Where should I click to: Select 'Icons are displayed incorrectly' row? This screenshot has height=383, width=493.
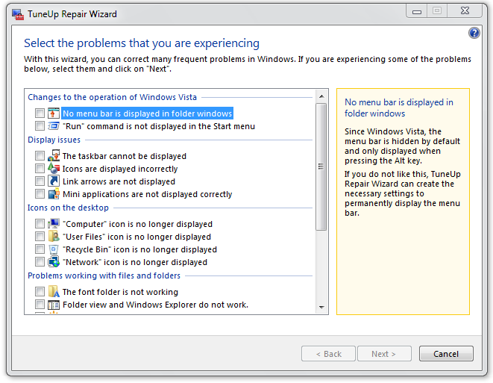coord(120,169)
